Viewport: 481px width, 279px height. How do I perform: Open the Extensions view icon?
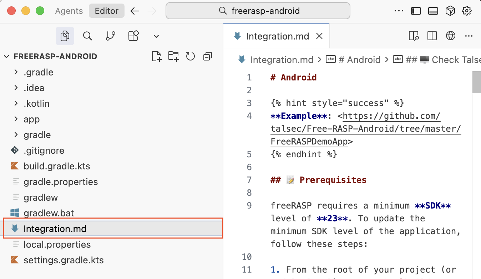point(133,36)
